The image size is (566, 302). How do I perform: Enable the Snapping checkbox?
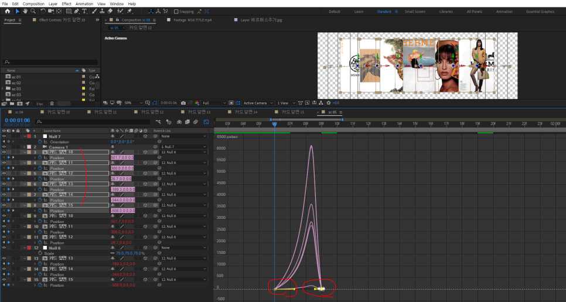[176, 12]
